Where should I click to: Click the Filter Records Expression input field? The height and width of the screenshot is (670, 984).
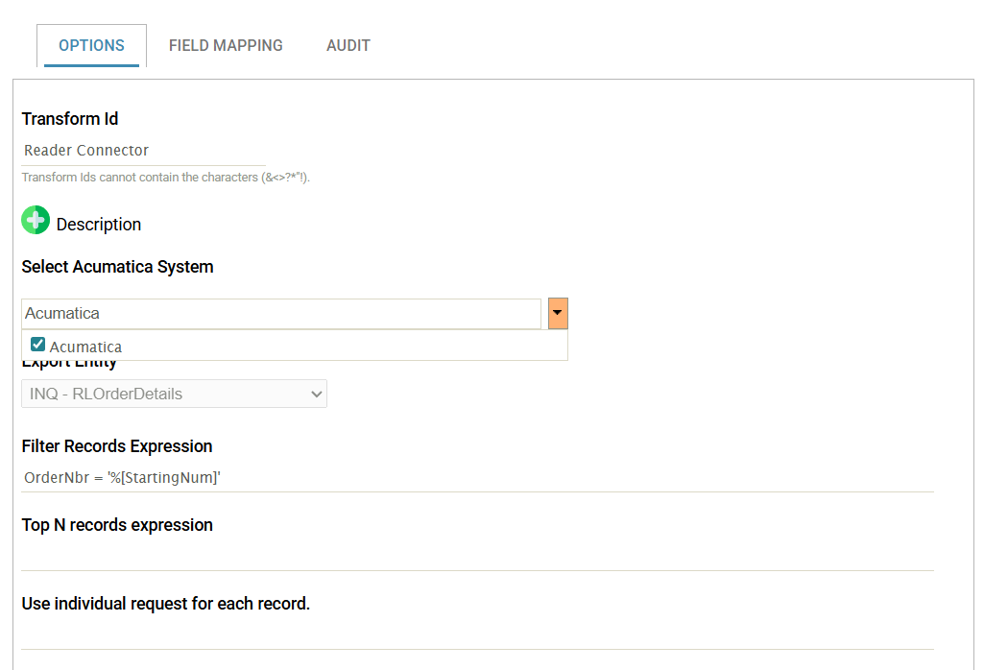click(477, 477)
